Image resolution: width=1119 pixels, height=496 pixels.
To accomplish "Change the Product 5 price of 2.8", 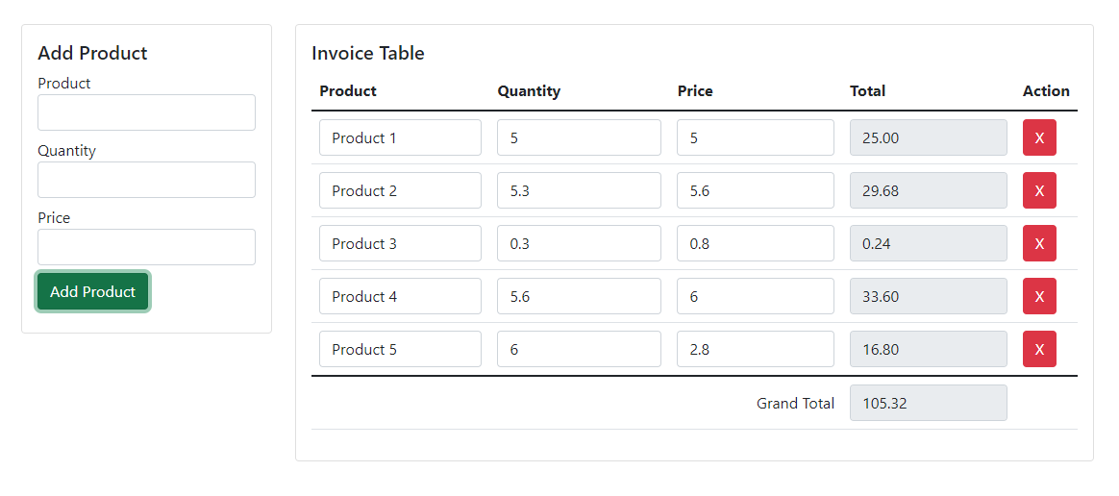I will 755,349.
